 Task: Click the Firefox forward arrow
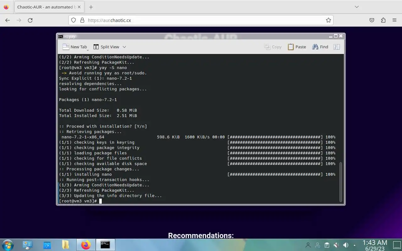coord(19,20)
